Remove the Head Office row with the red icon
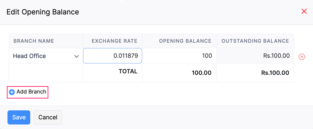313x129 pixels. 302,57
